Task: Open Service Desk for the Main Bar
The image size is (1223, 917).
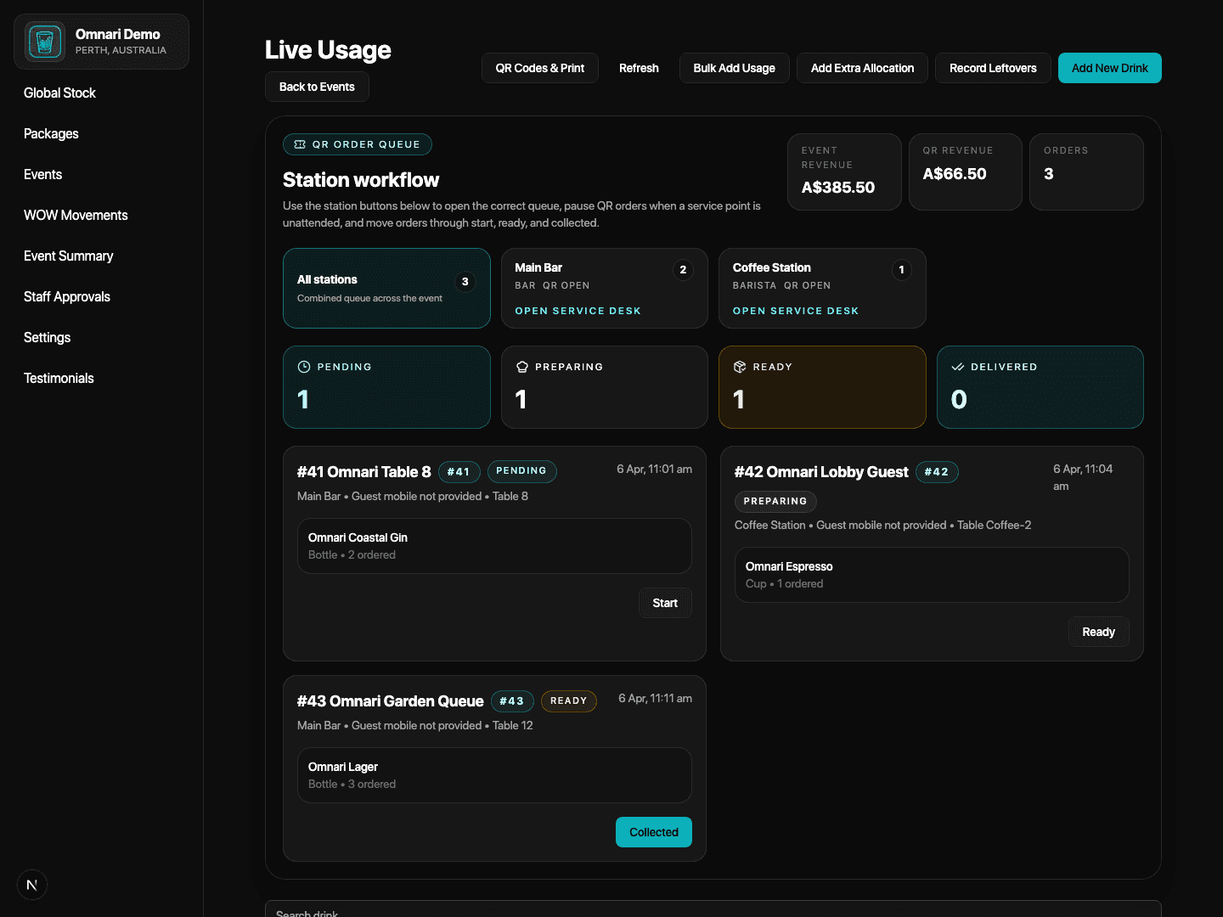Action: point(578,310)
